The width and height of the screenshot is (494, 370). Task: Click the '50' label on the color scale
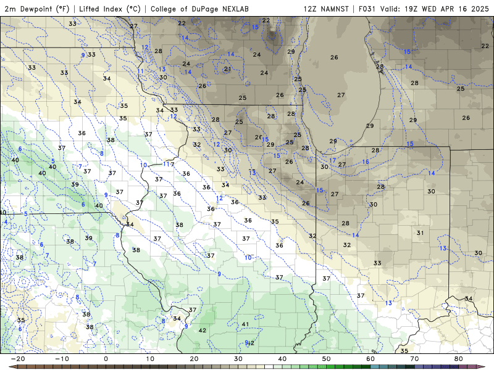tap(327, 359)
